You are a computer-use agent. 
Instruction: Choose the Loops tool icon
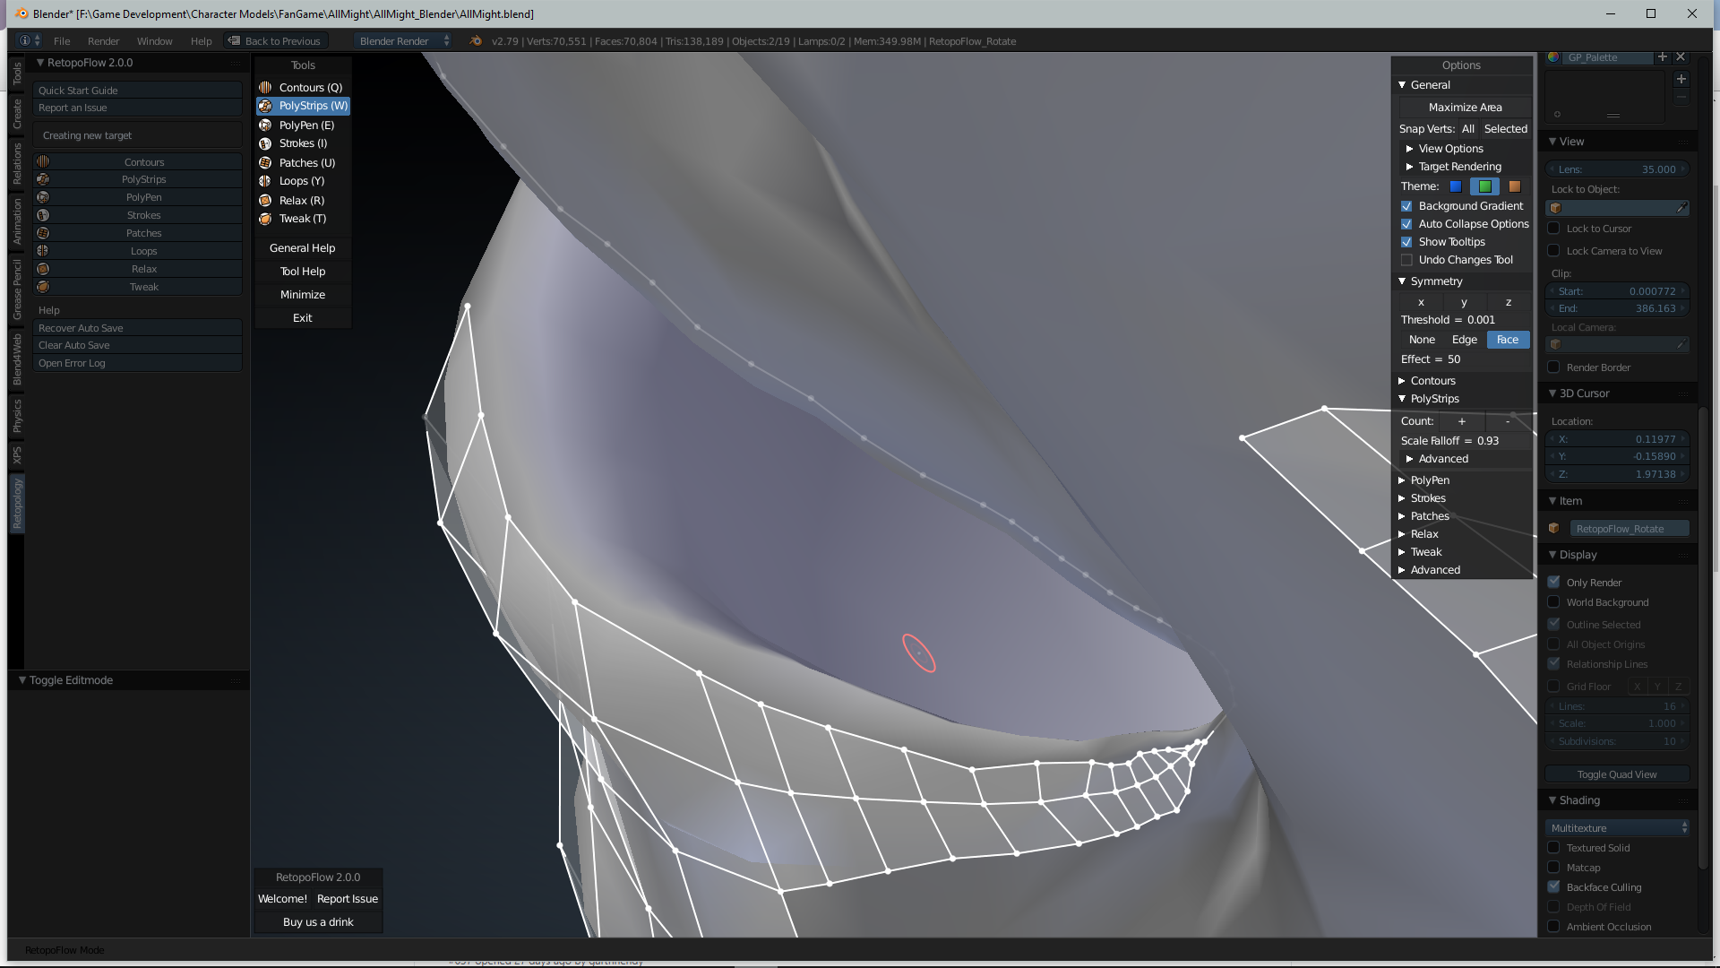click(x=265, y=181)
